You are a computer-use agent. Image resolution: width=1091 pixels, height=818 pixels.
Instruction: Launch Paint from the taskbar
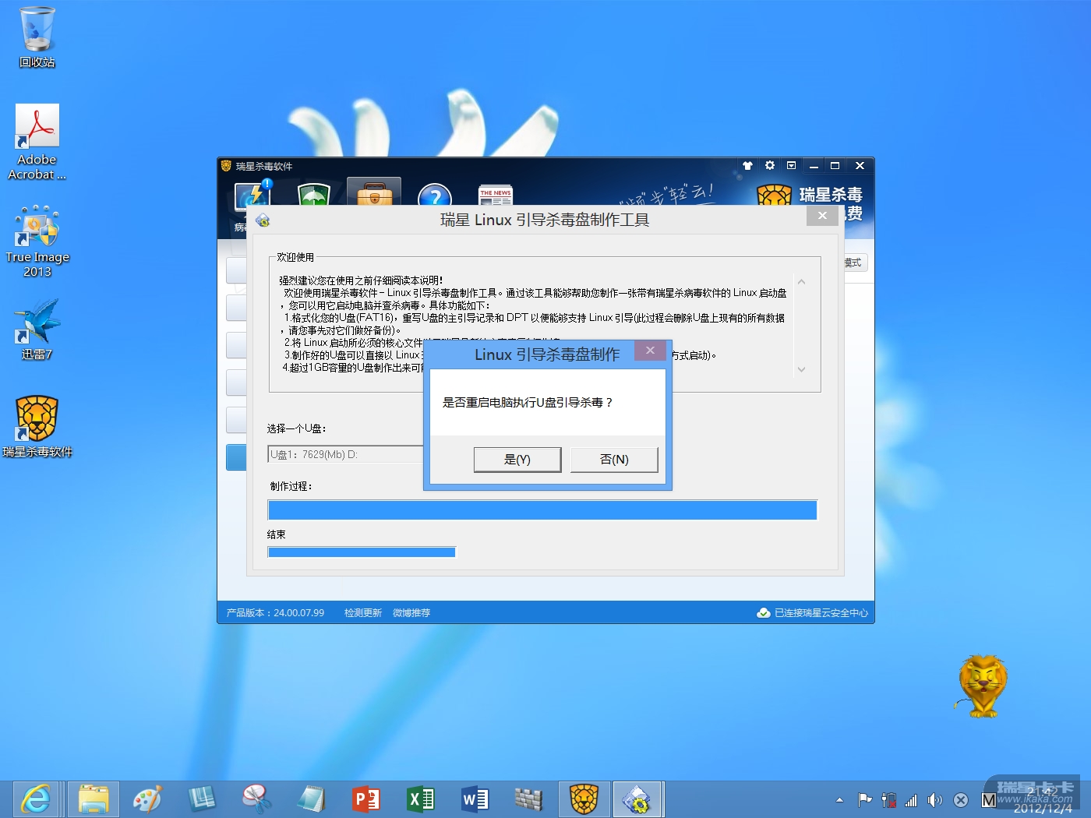coord(147,799)
